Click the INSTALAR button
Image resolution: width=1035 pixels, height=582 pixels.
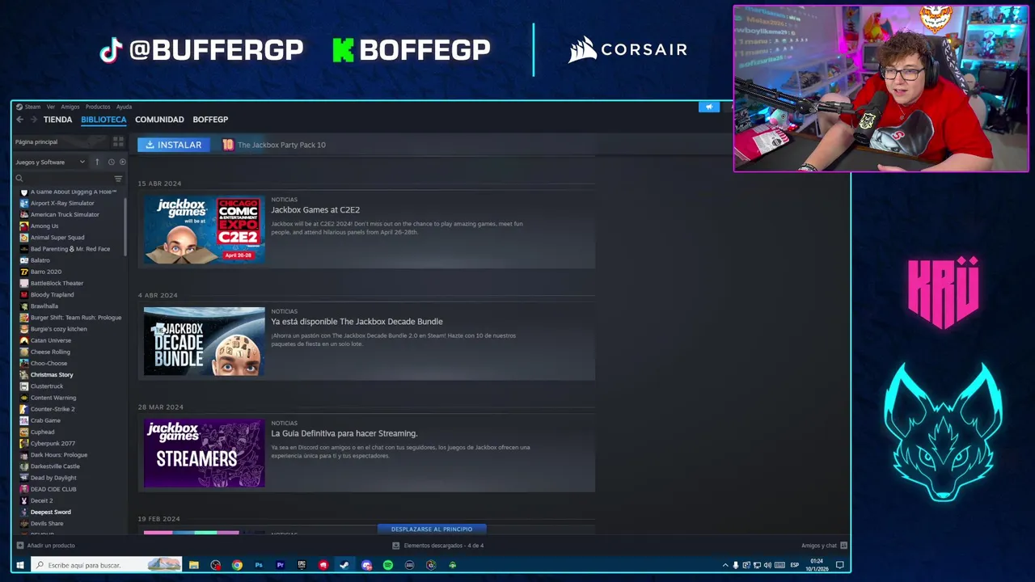tap(174, 145)
